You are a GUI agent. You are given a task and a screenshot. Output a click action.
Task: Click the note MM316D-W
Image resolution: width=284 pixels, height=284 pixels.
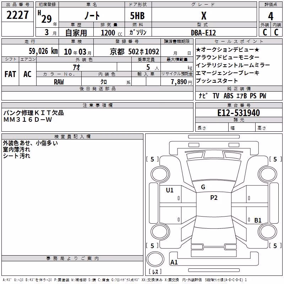(x=28, y=120)
